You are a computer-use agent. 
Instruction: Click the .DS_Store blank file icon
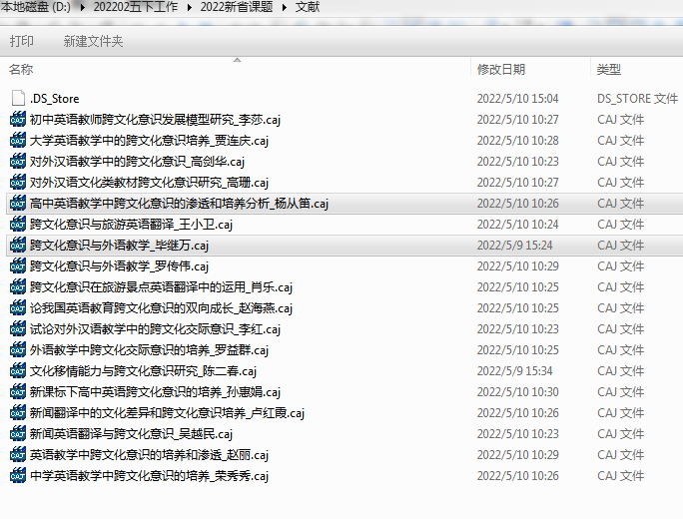[18, 99]
